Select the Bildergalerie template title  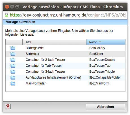coord(34,48)
